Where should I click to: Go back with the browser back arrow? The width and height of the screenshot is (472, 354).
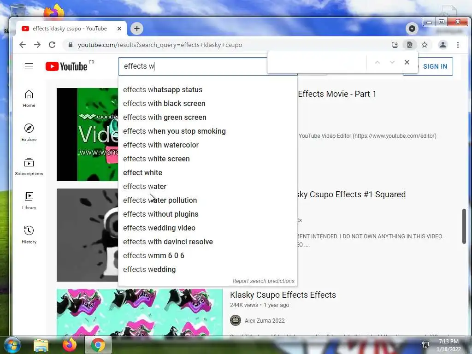[x=23, y=45]
